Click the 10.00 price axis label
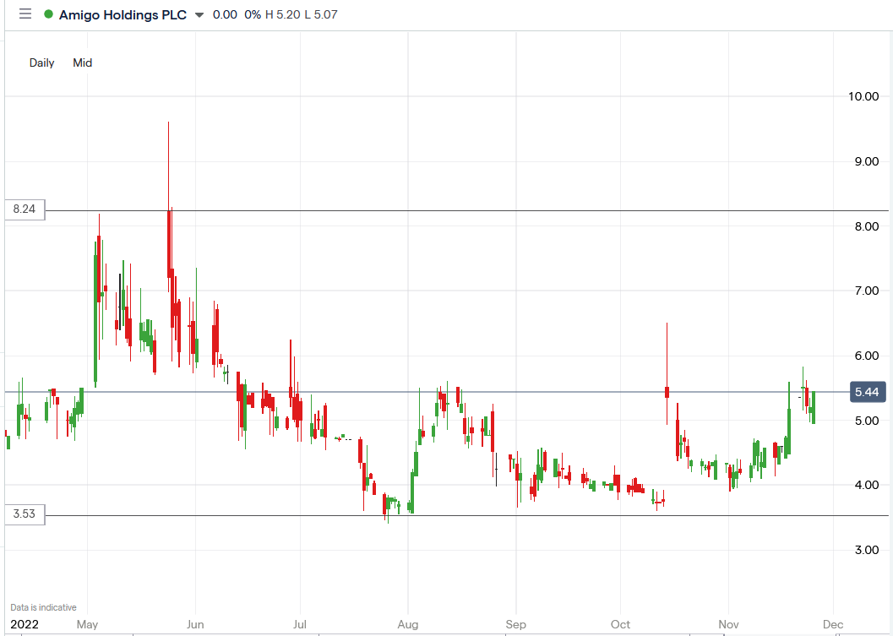The width and height of the screenshot is (893, 636). (x=863, y=96)
